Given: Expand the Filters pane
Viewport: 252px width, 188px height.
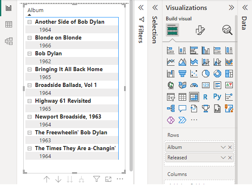Looking at the screenshot, I should (141, 7).
